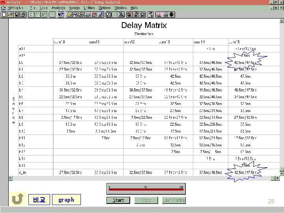Select the c_in to sum10 delay cell
This screenshot has width=284, height=213.
point(71,172)
